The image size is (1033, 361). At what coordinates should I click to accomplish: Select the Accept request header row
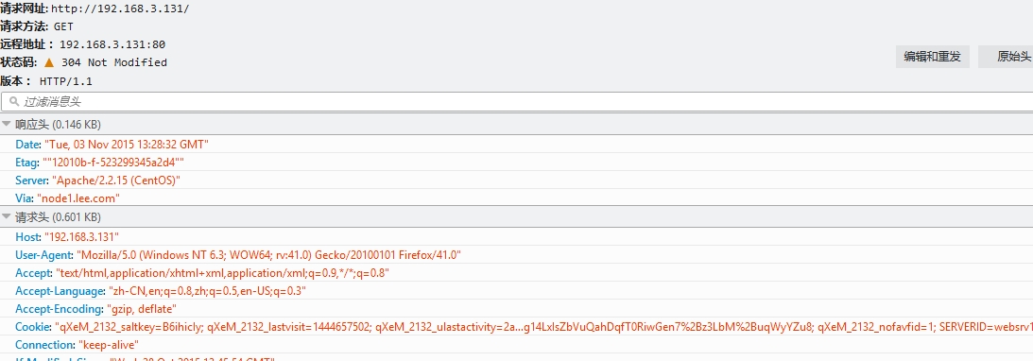516,273
